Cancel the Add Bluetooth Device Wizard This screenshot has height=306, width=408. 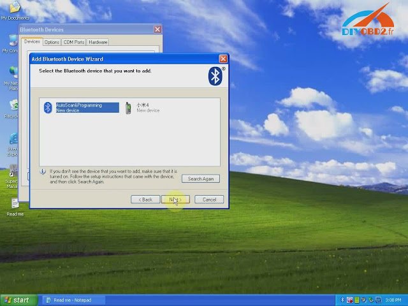point(209,200)
